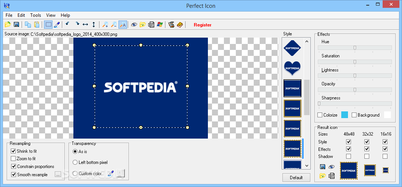Click the wizard character icon in toolbar
The width and height of the screenshot is (402, 187).
coord(171,25)
